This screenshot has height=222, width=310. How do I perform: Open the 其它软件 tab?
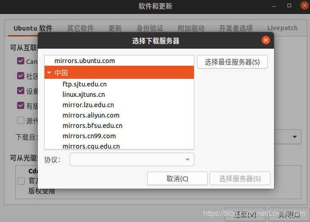[81, 28]
